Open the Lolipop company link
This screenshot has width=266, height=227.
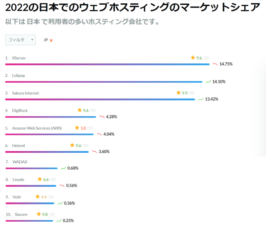point(18,75)
